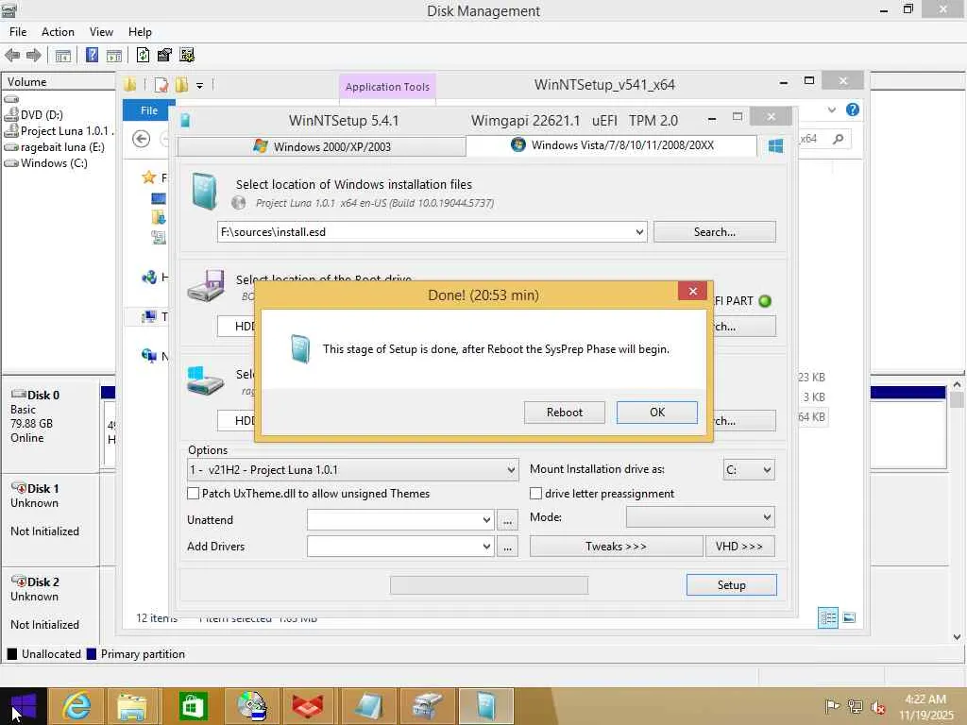Switch Explorer to details view icon

click(x=827, y=617)
